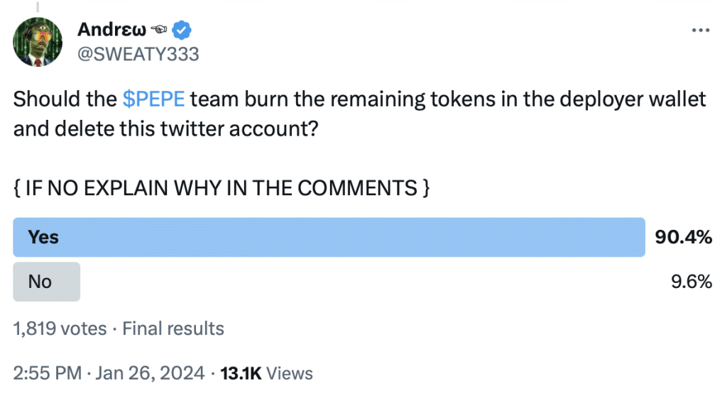Click the IF NO EXPLAIN WHY text line
The width and height of the screenshot is (727, 393).
pyautogui.click(x=222, y=188)
